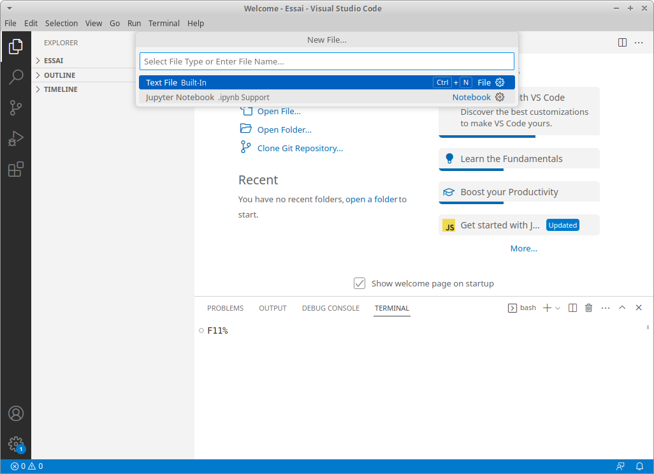
Task: Click the Open File... link
Action: 279,112
